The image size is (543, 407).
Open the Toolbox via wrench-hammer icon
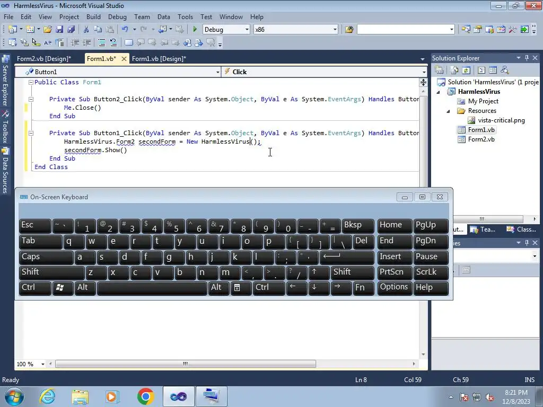pos(513,30)
